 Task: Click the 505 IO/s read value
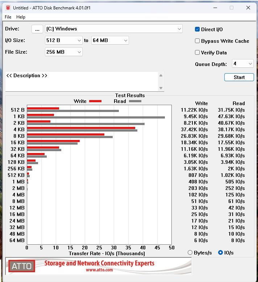(235, 182)
